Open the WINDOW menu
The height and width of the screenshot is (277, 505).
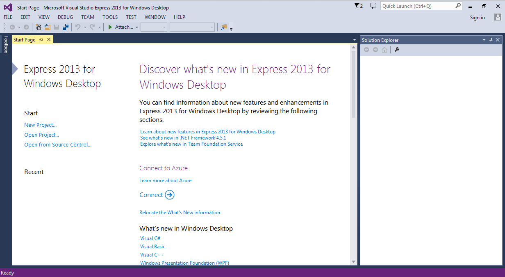(155, 17)
